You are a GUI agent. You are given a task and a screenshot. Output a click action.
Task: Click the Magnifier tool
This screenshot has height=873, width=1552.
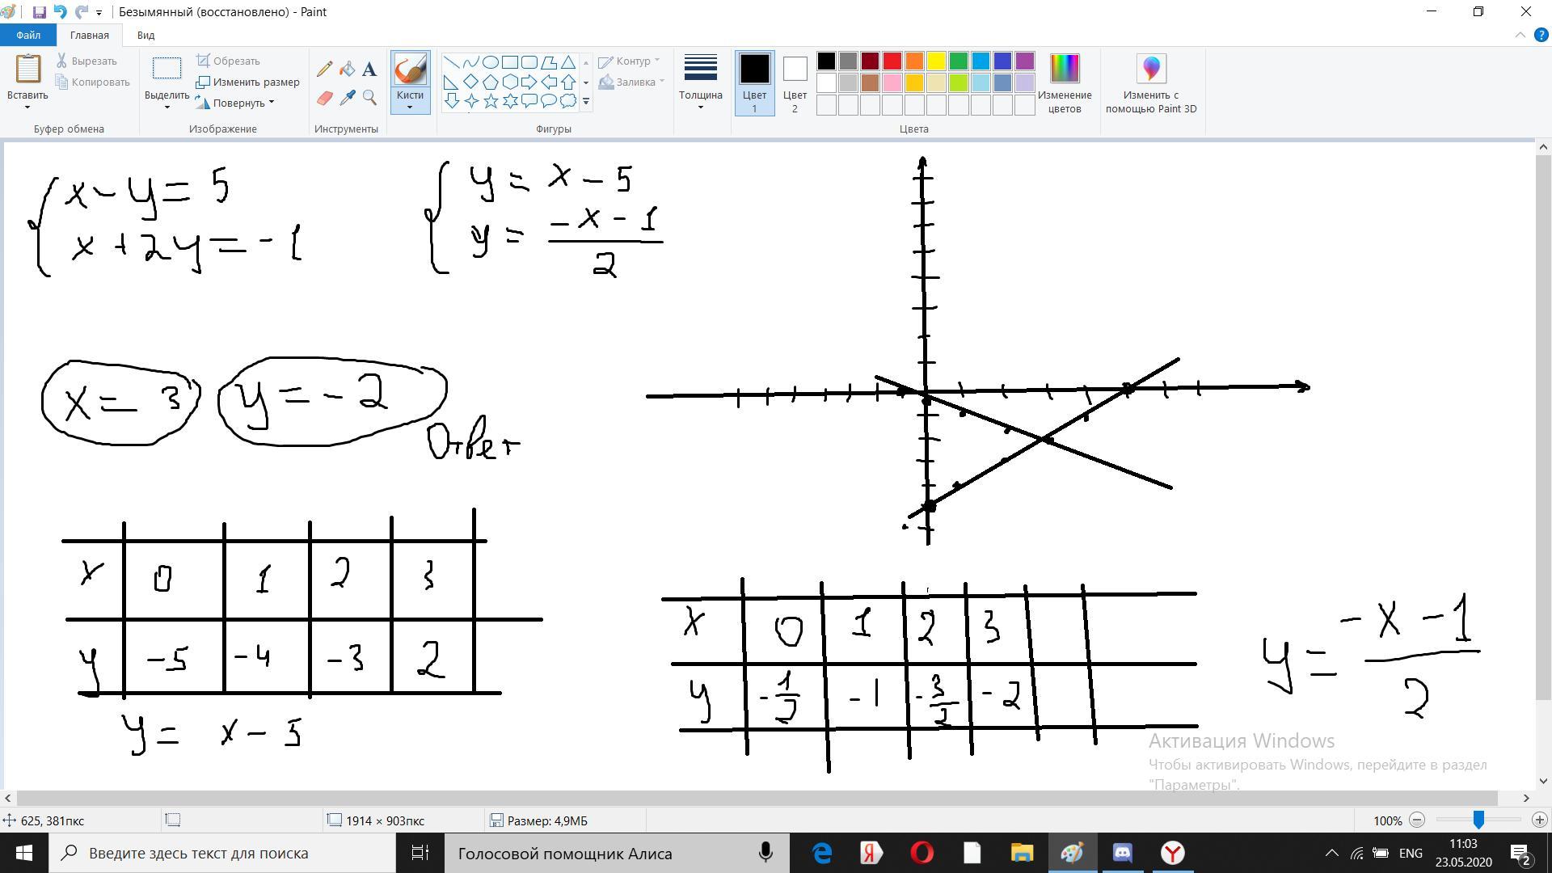[x=369, y=98]
